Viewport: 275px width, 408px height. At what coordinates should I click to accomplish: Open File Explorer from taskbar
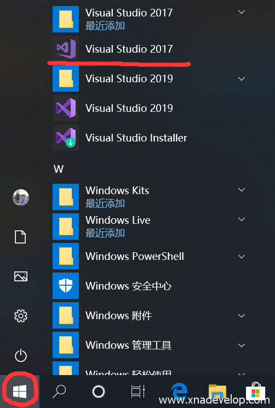coord(217,392)
